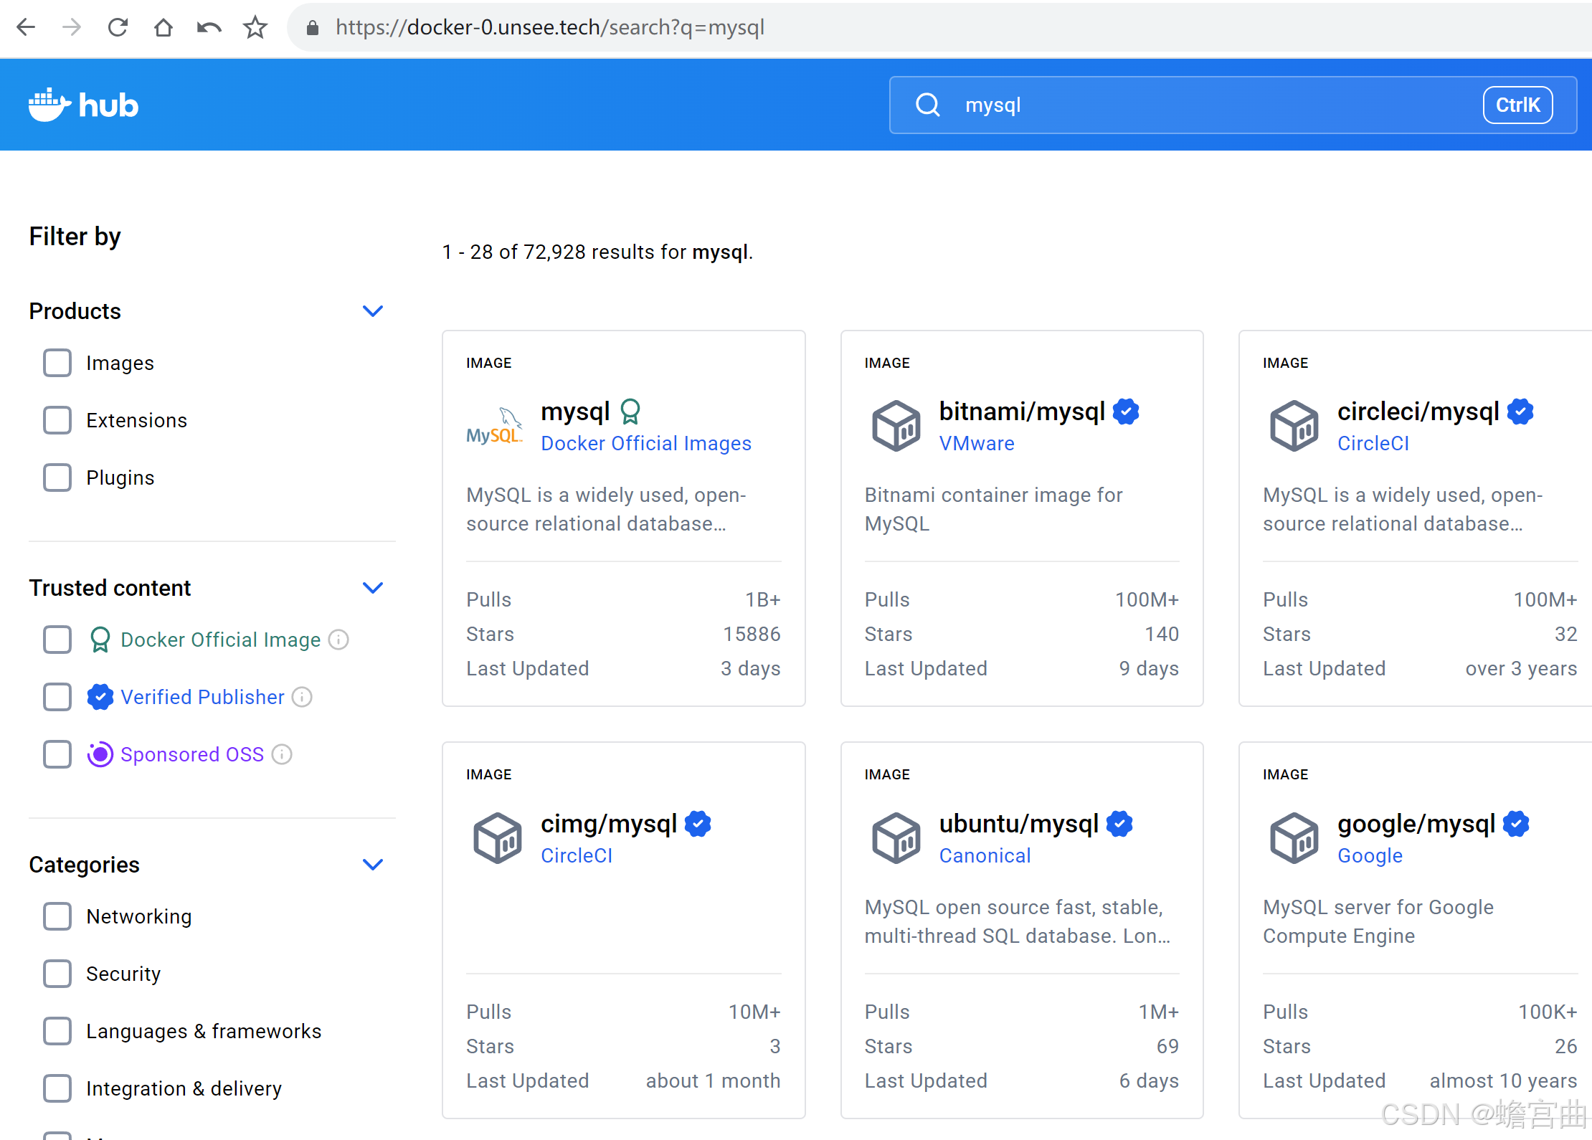The height and width of the screenshot is (1140, 1592).
Task: Open Docker Official Images publisher link
Action: pyautogui.click(x=646, y=443)
